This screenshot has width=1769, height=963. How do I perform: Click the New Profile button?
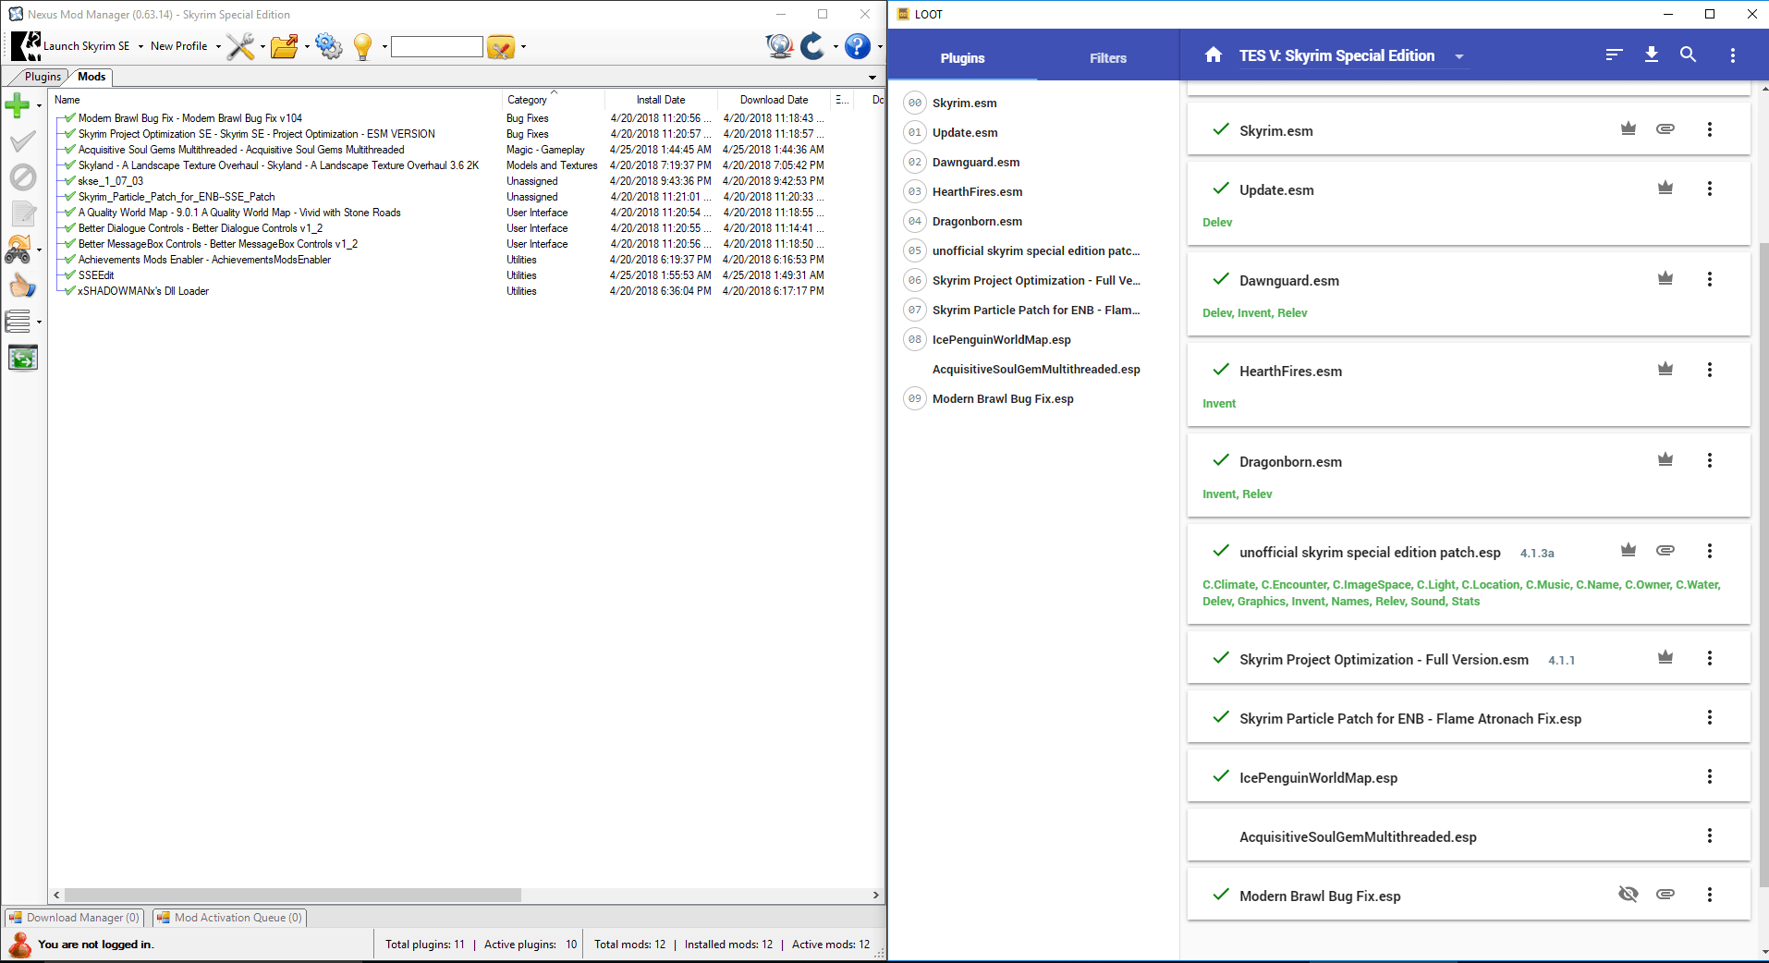179,46
